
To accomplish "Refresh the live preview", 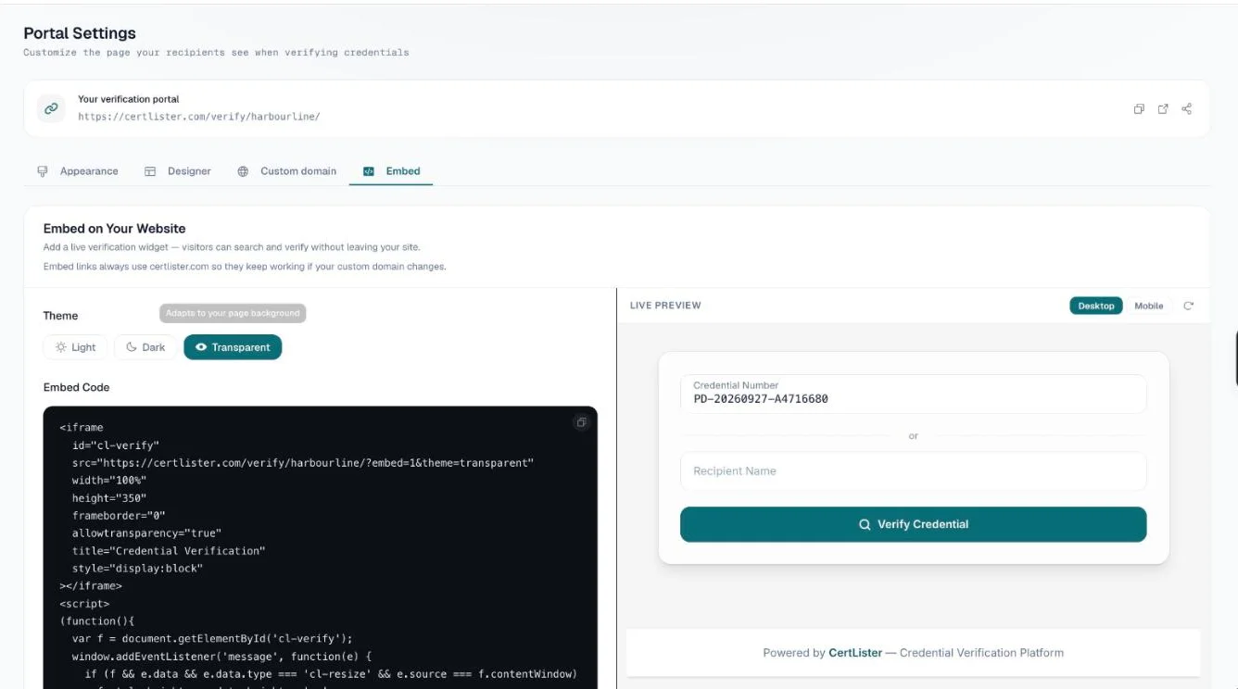I will coord(1189,306).
